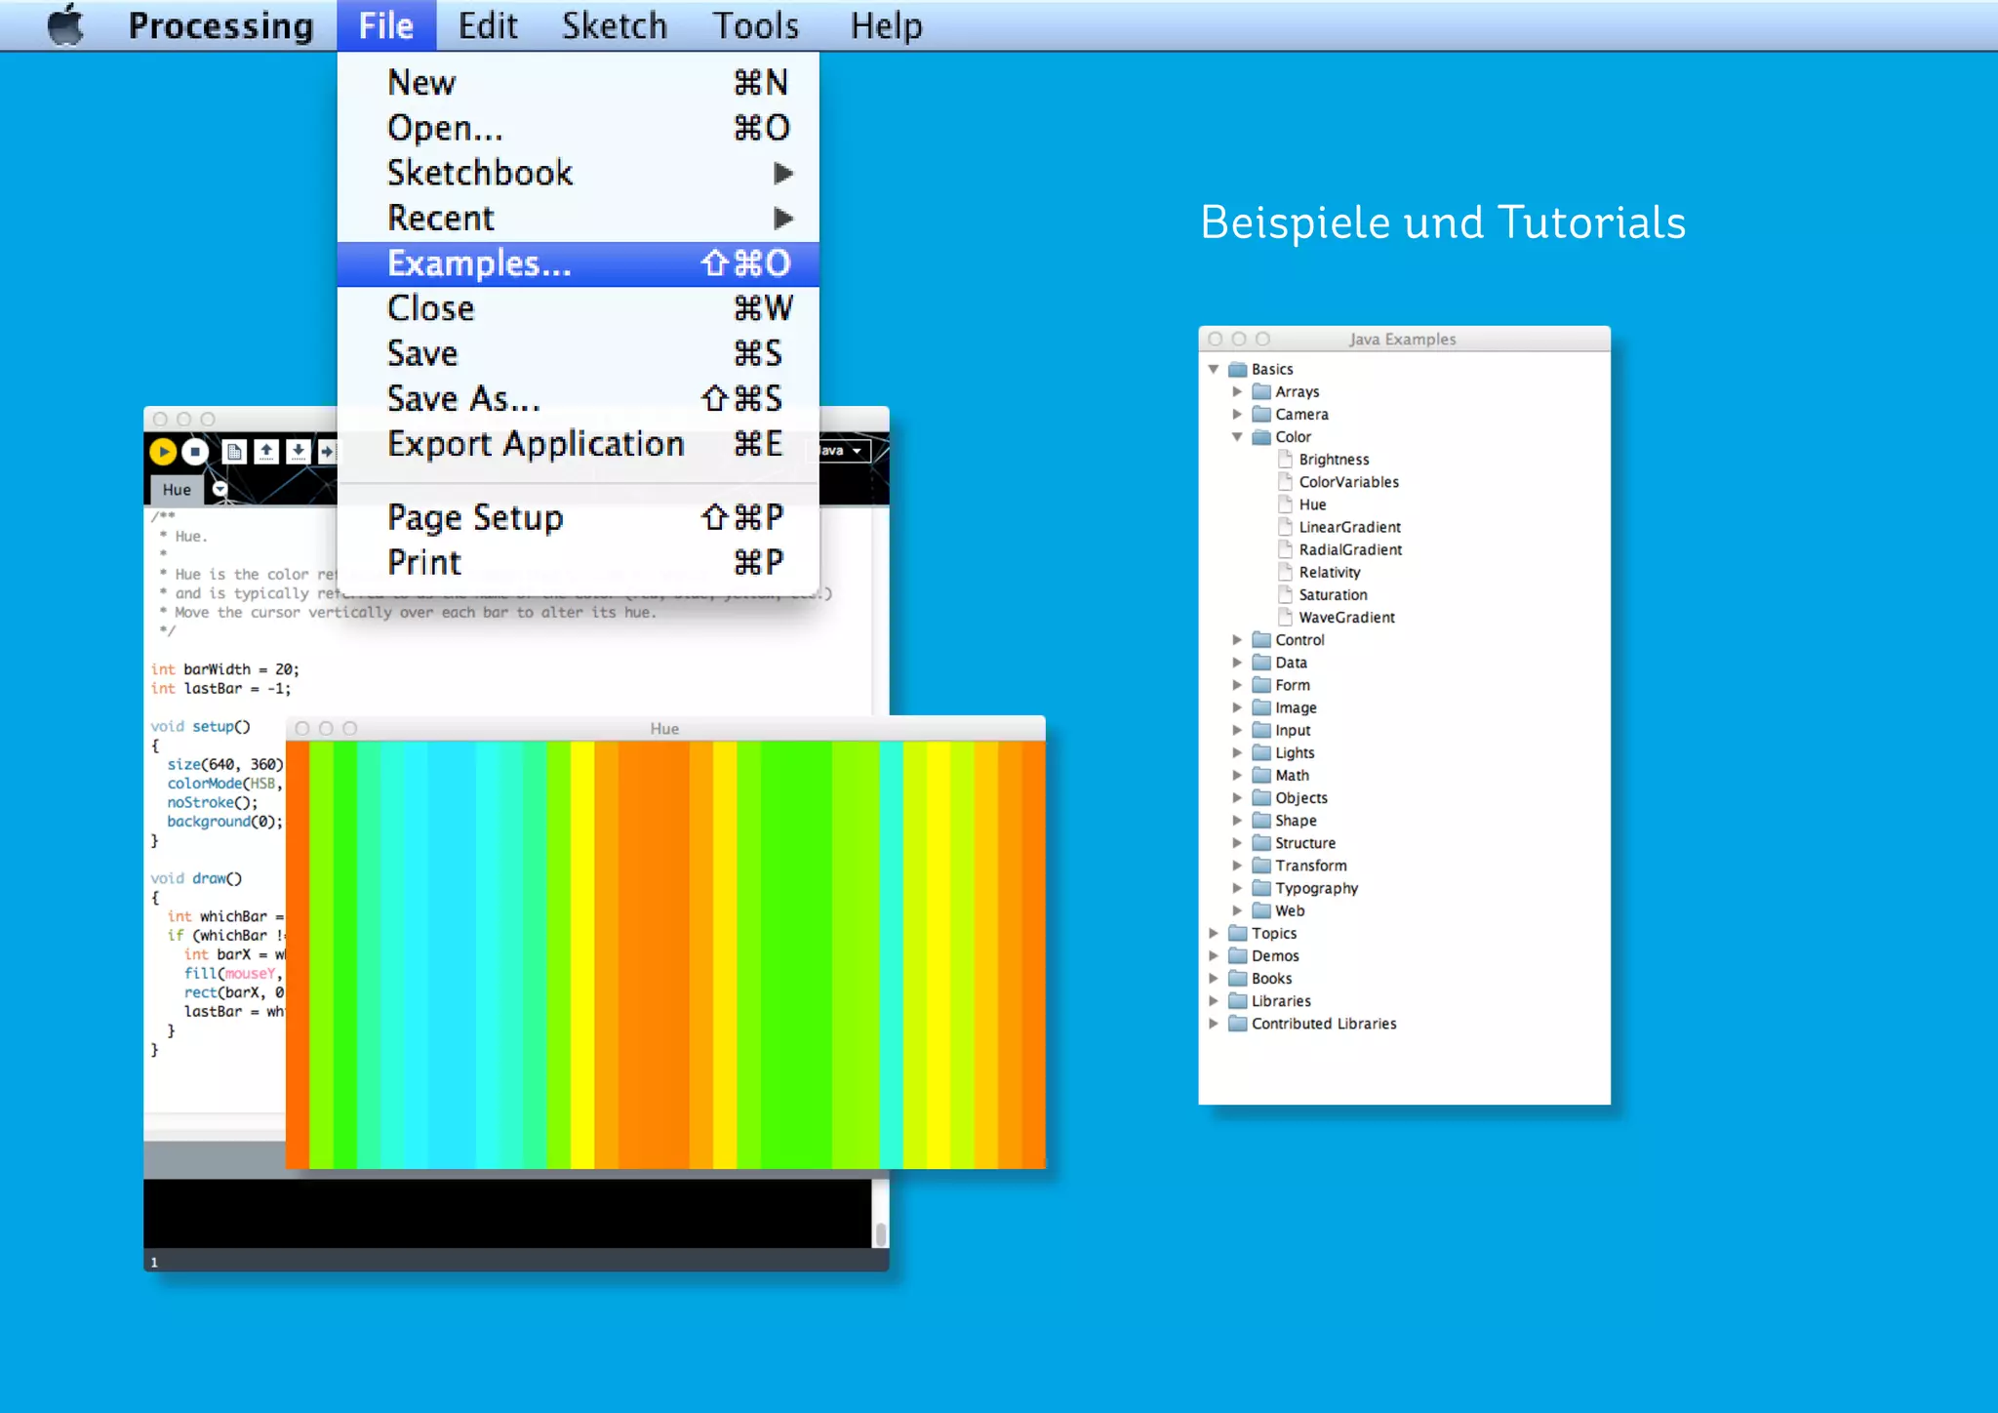The width and height of the screenshot is (1998, 1413).
Task: Choose Page Setup in the File menu
Action: pyautogui.click(x=579, y=517)
